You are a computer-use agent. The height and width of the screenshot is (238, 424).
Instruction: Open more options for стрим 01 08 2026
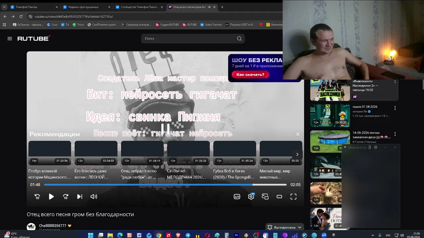click(395, 108)
